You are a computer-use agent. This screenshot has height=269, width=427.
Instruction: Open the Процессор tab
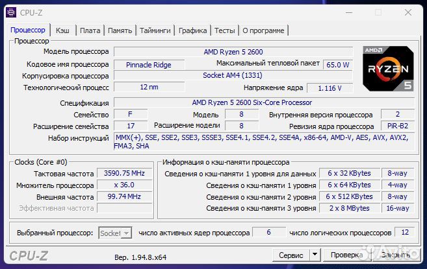click(28, 30)
